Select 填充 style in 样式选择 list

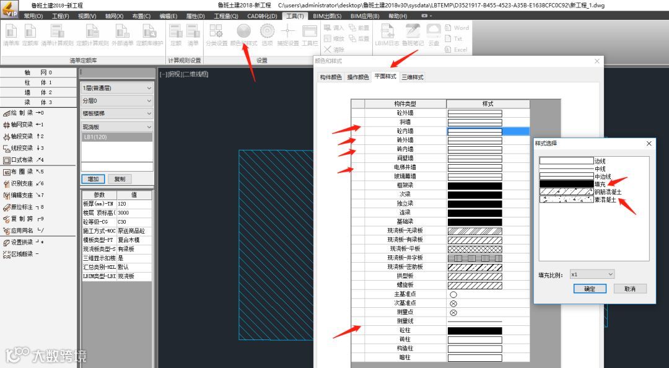[572, 184]
